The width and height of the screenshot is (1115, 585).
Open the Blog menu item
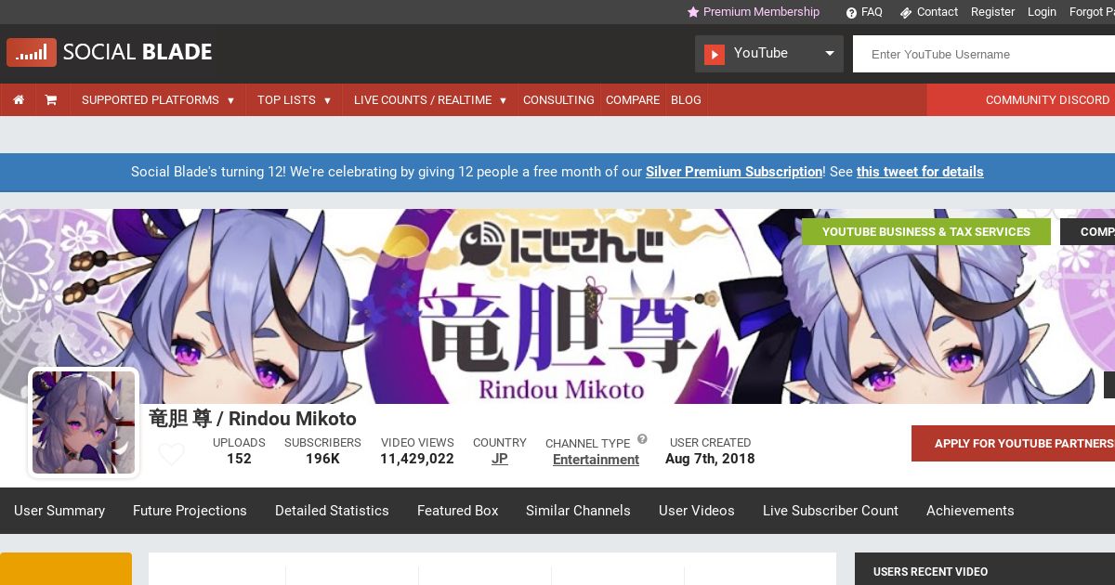click(686, 99)
